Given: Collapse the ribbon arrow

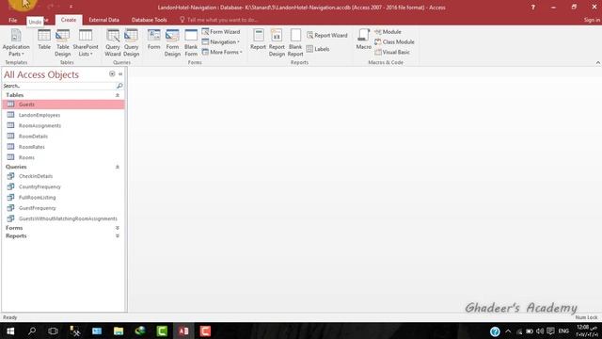Looking at the screenshot, I should click(x=598, y=63).
